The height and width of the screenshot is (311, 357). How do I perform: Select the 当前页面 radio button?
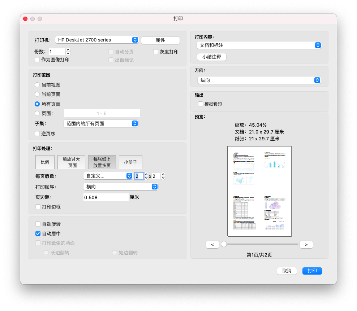pyautogui.click(x=37, y=94)
